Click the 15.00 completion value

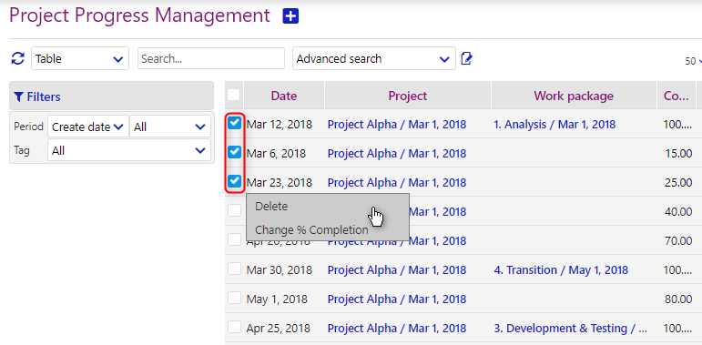coord(678,154)
